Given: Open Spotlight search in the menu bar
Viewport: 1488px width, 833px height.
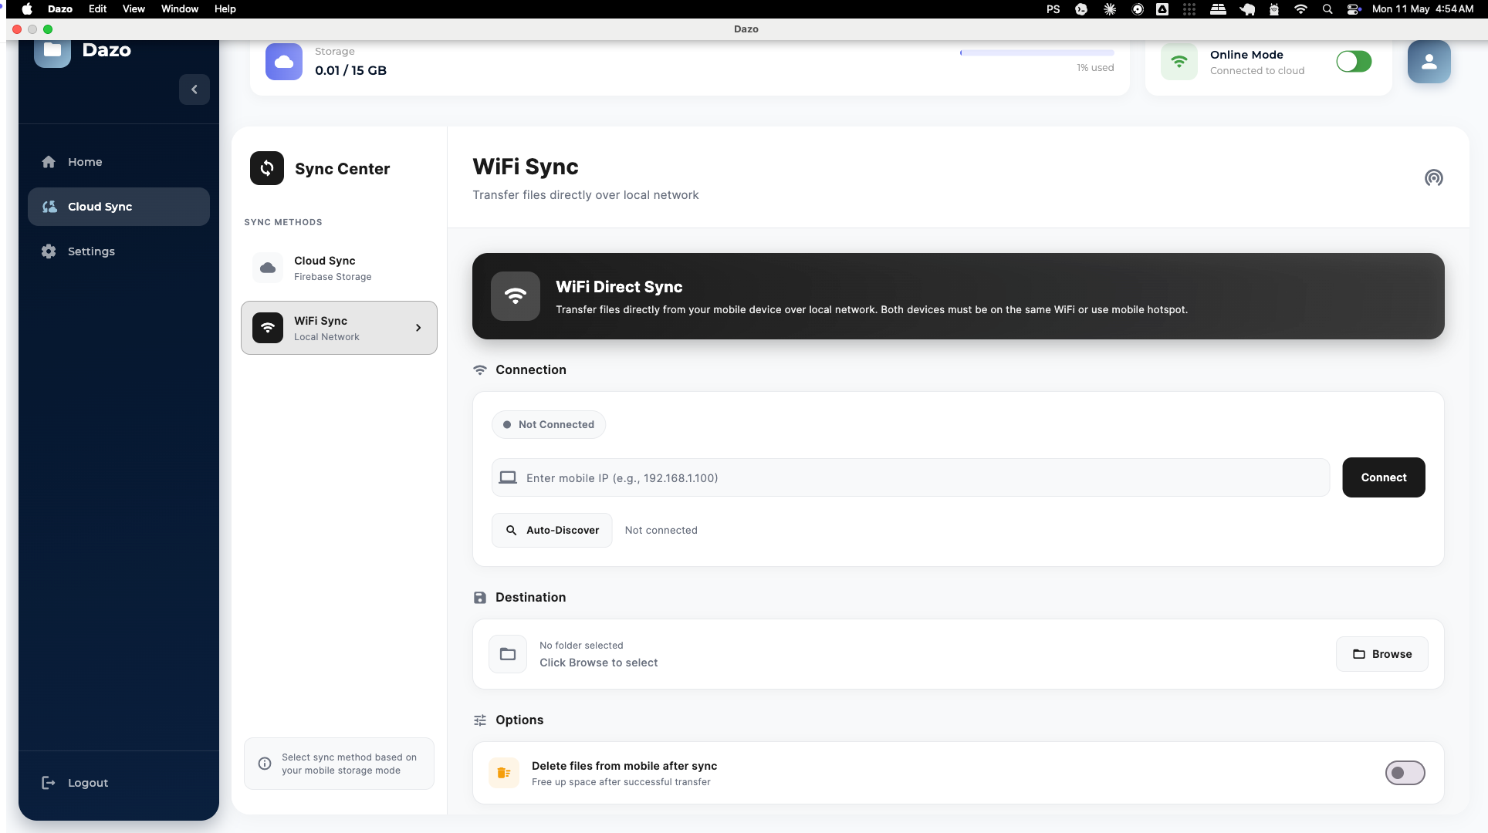Looking at the screenshot, I should tap(1327, 9).
